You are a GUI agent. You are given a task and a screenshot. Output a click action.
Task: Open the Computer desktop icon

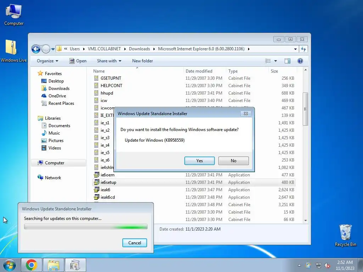pos(14,15)
